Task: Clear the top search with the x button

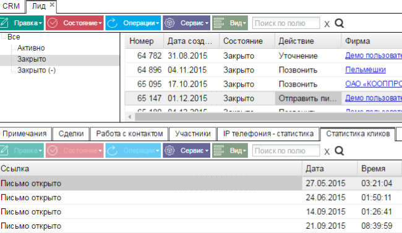Action: click(327, 24)
